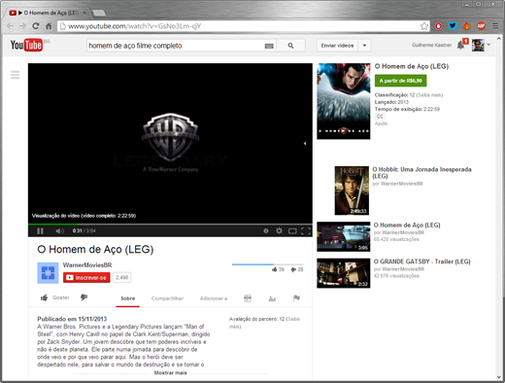Image resolution: width=505 pixels, height=383 pixels.
Task: Open O Hobbit: Uma Jornada Inesperada title
Action: 421,173
